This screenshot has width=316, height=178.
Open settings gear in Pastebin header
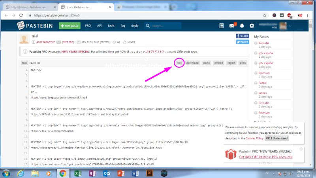[252, 26]
